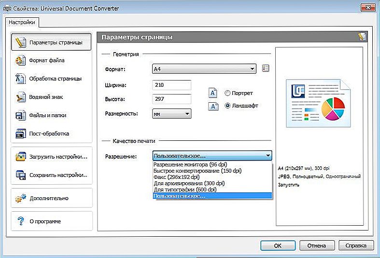Image resolution: width=380 pixels, height=258 pixels.
Task: Click the landscape orientation page icon
Action: click(x=213, y=106)
